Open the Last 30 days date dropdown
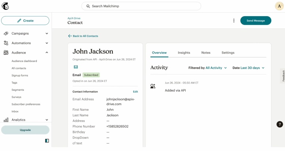 click(252, 68)
